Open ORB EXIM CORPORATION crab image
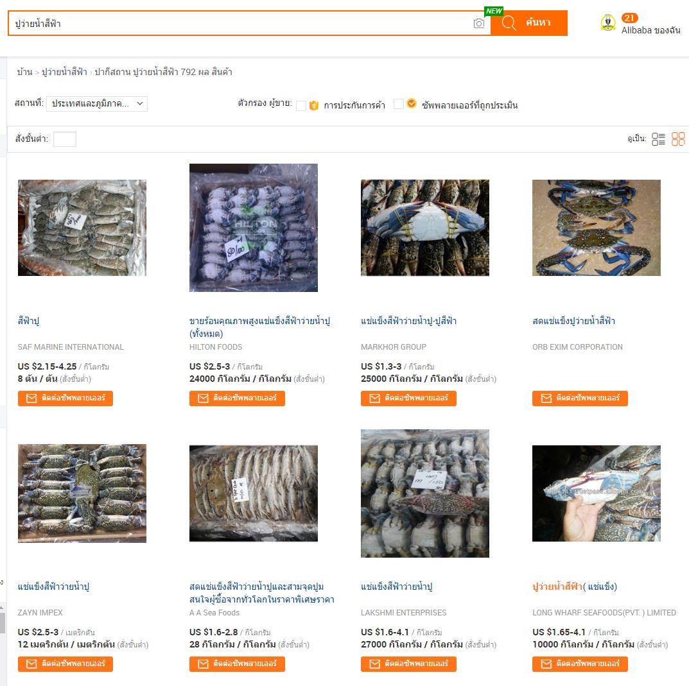689x686 pixels. [597, 228]
